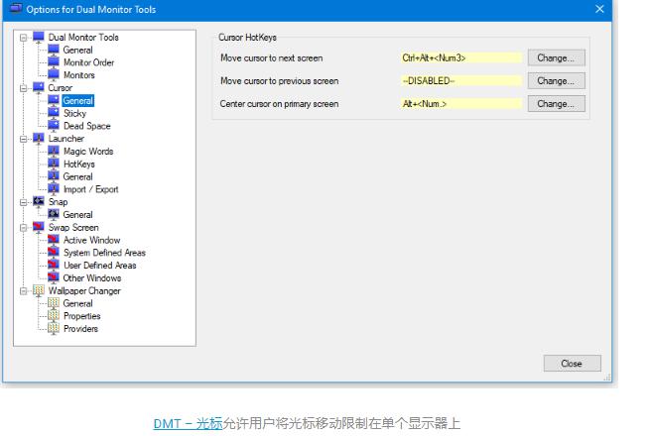Viewport: 648px width, 436px height.
Task: Collapse the Dual Monitor Tools tree node
Action: 24,38
